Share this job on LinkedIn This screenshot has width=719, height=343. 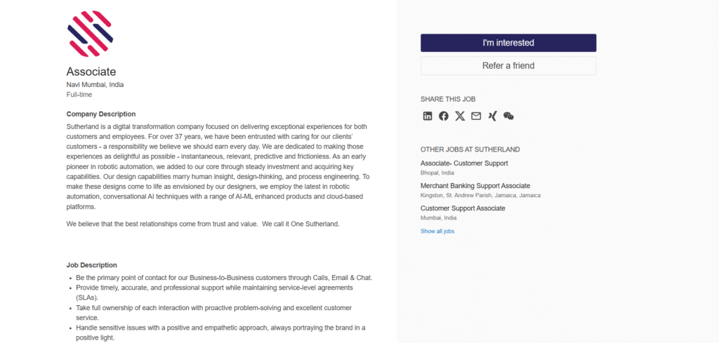pos(428,116)
